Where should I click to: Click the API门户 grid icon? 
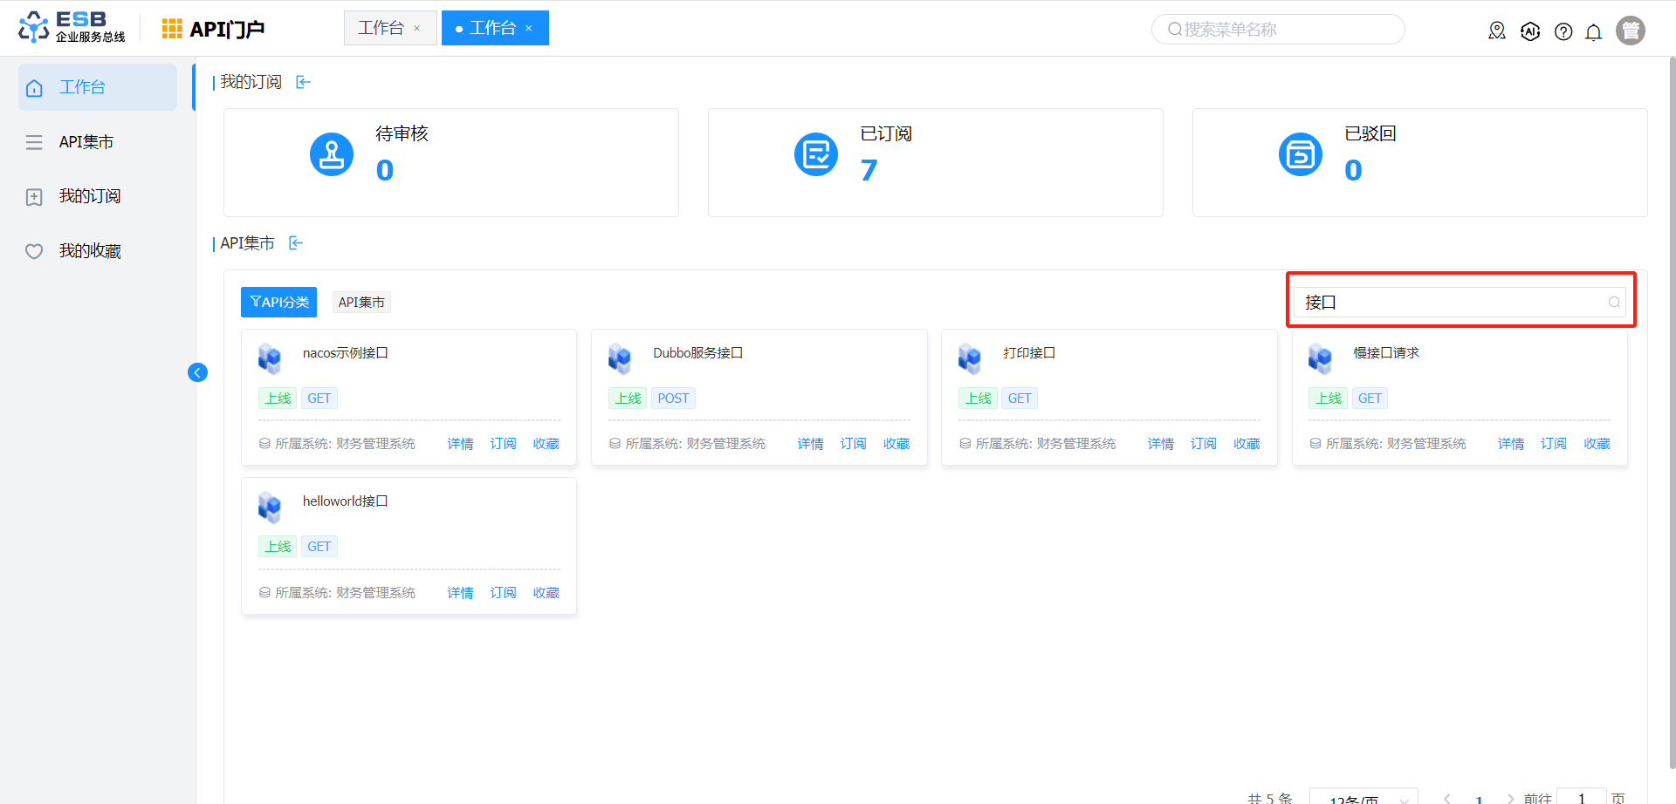172,29
